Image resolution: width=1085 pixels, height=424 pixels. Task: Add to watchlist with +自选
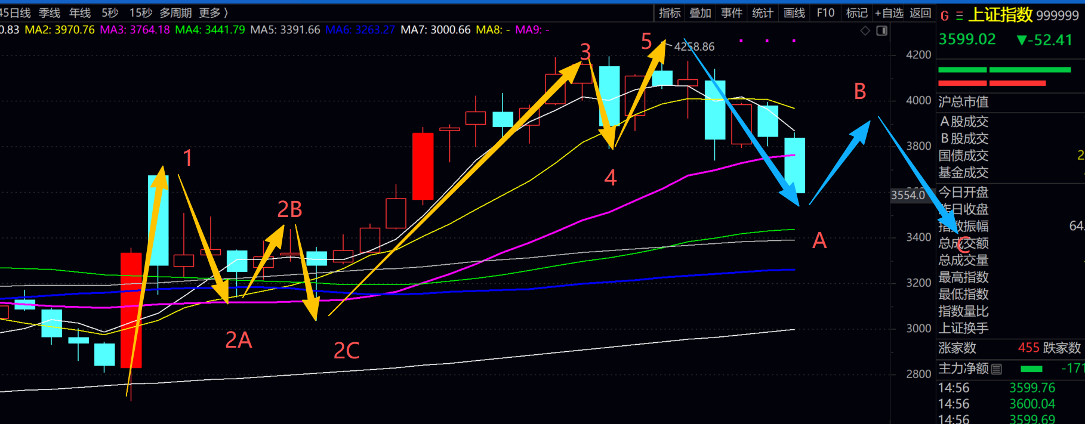pyautogui.click(x=889, y=13)
